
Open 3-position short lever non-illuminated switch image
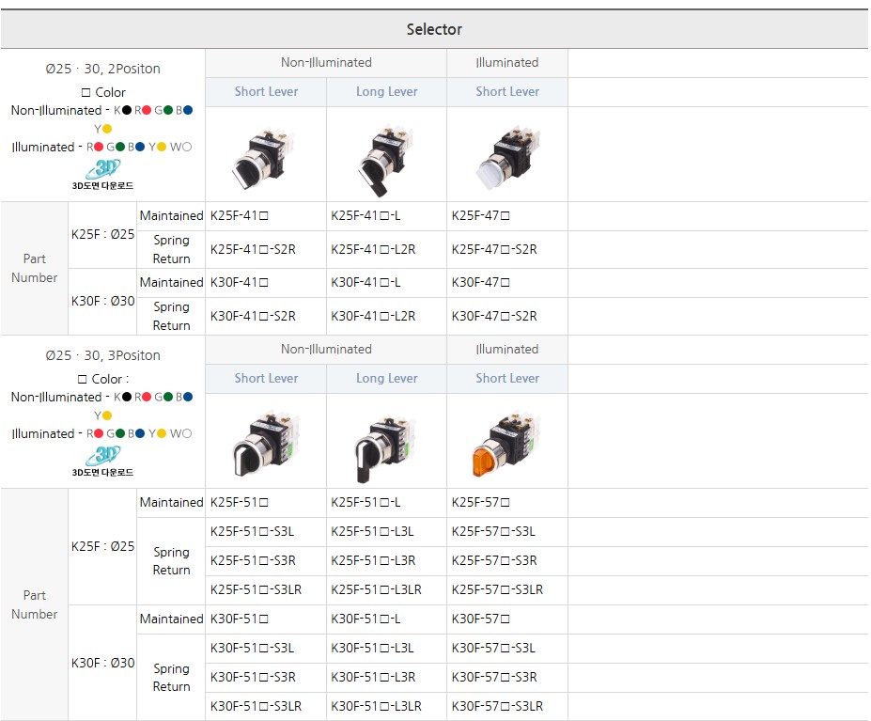point(265,443)
